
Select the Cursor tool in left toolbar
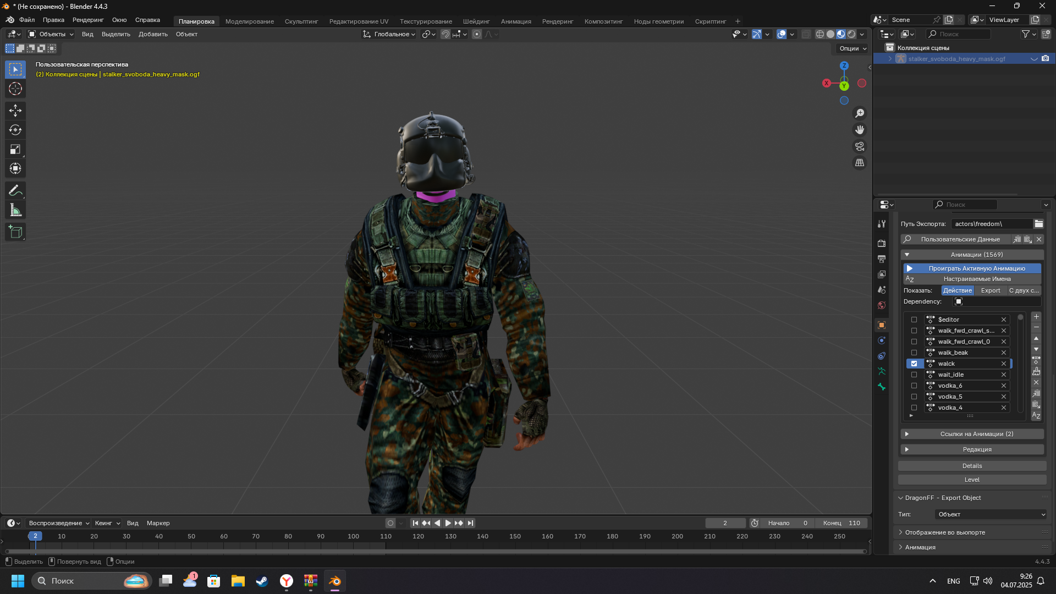coord(15,89)
